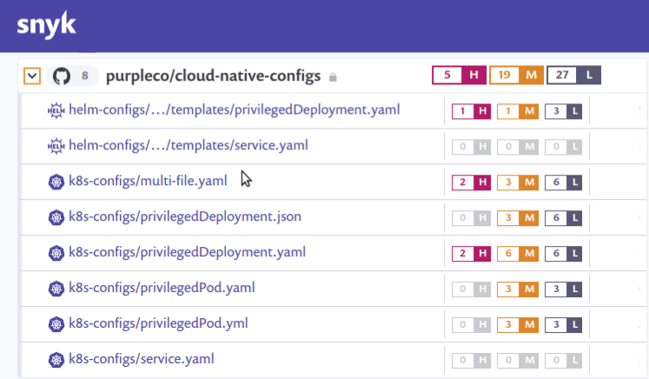Click the Snyk logo in header
The image size is (649, 379).
(46, 24)
